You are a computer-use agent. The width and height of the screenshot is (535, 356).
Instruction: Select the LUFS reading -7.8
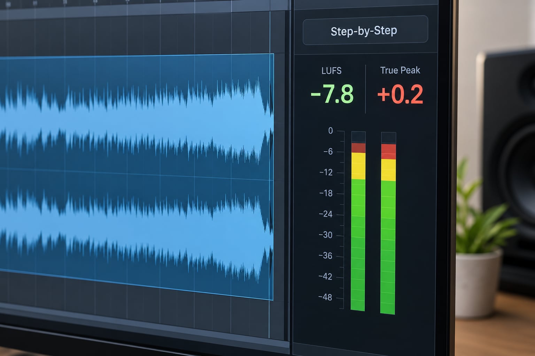tap(332, 94)
